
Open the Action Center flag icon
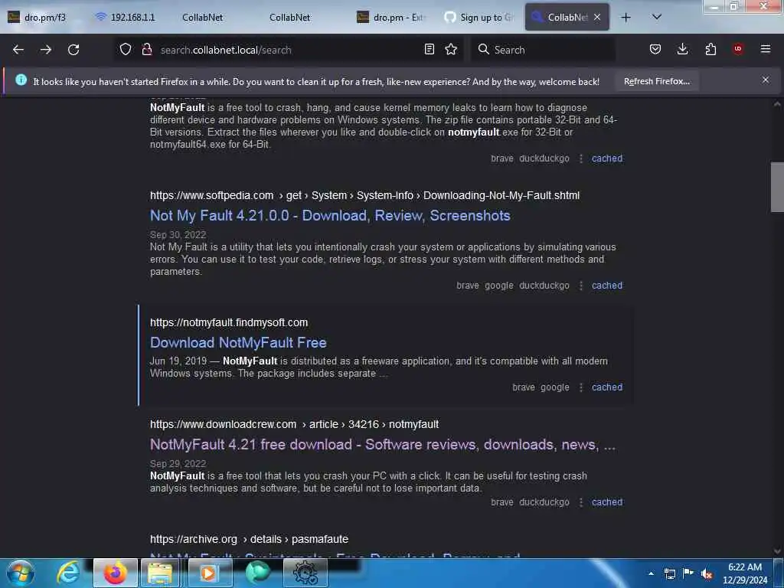pos(688,573)
